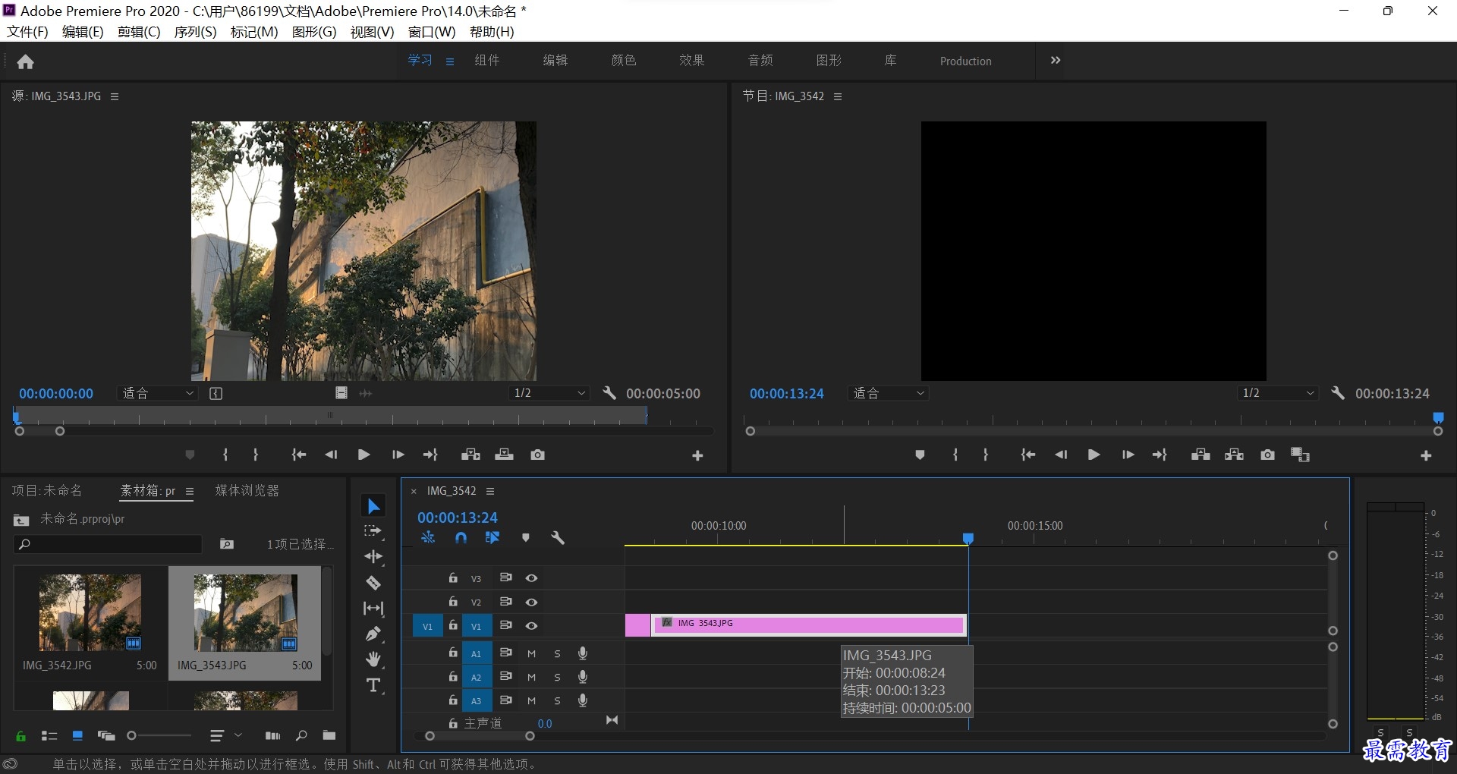Open the 媒体浏览器 tab

tap(247, 490)
